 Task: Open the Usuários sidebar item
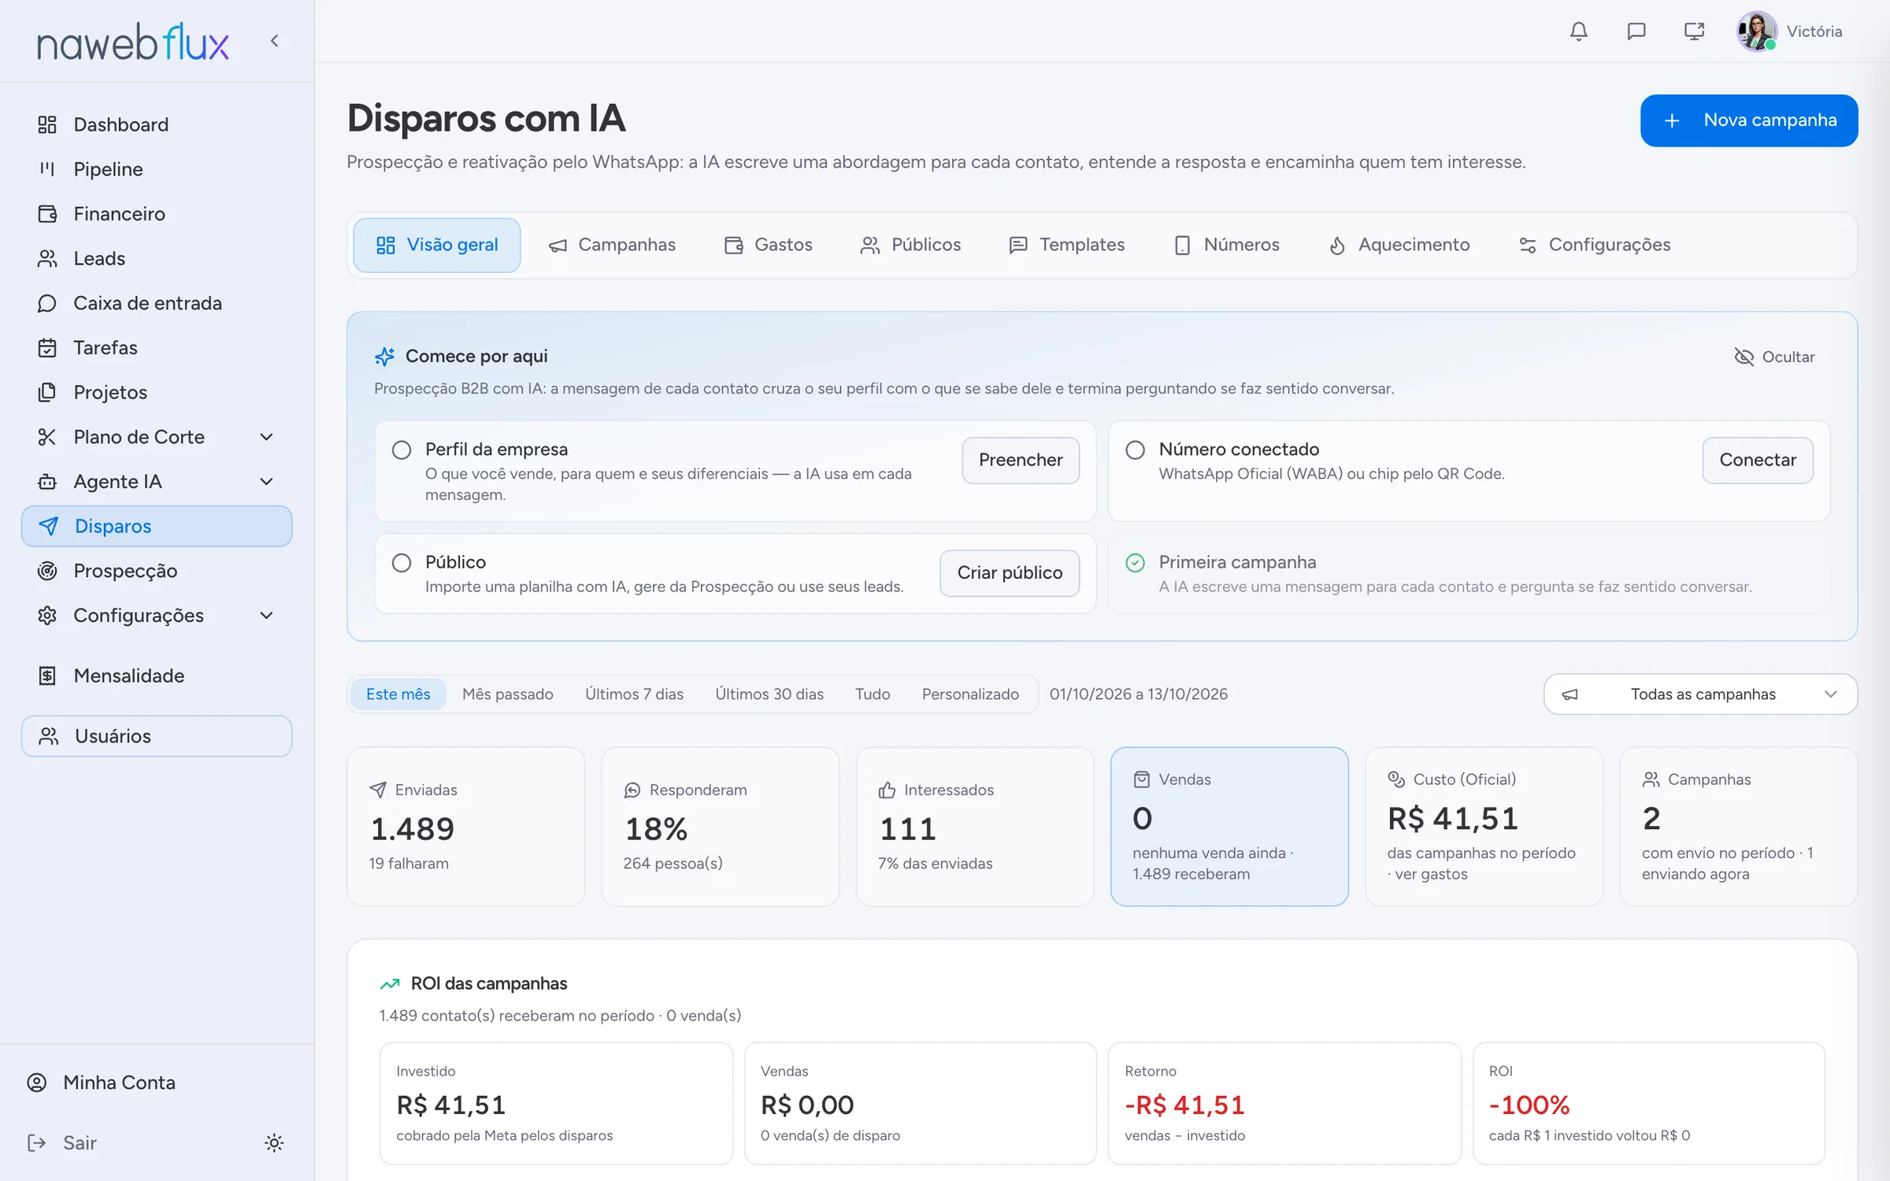157,735
